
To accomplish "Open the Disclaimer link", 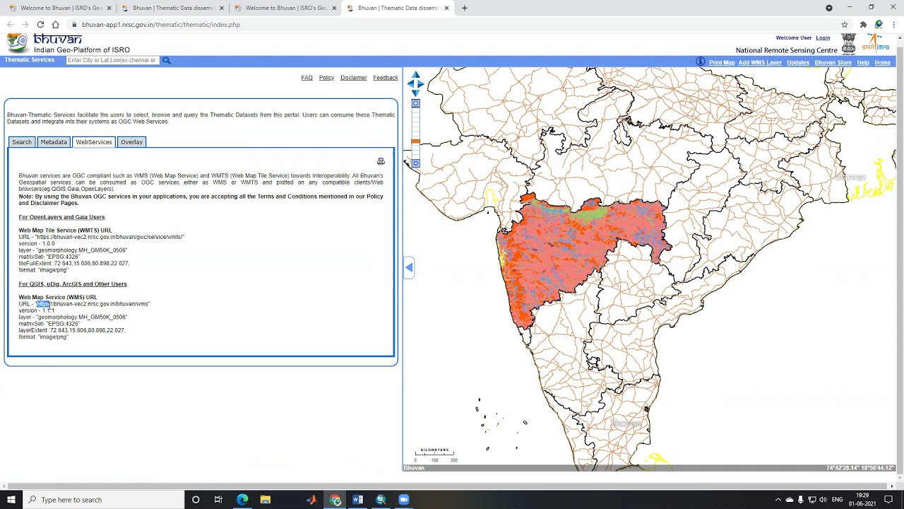I will (353, 78).
